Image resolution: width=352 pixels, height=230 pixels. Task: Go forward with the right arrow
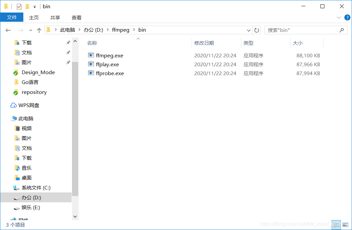coord(21,30)
